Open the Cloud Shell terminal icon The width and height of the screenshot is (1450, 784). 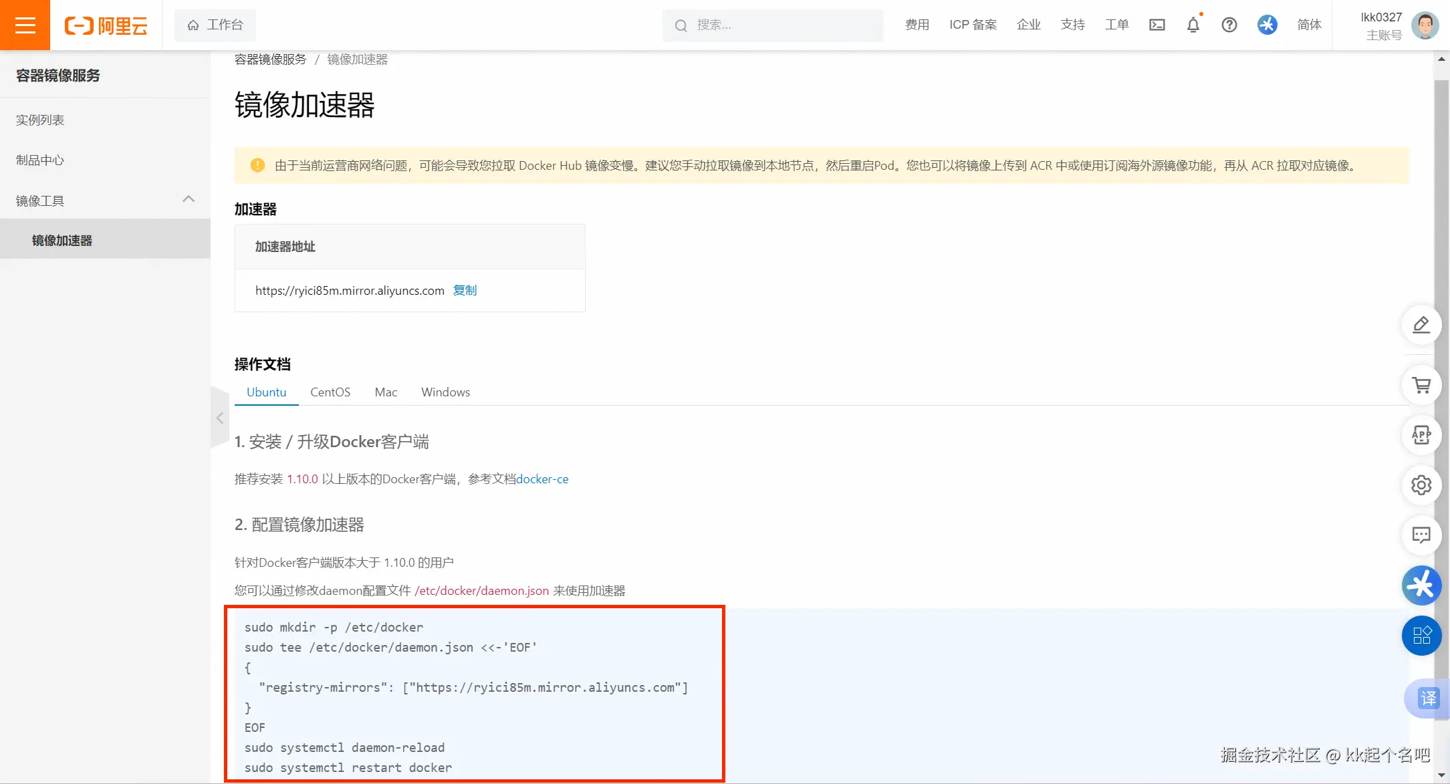pos(1157,25)
